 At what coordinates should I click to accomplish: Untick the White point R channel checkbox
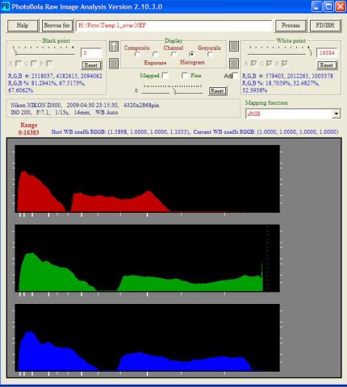tap(253, 64)
